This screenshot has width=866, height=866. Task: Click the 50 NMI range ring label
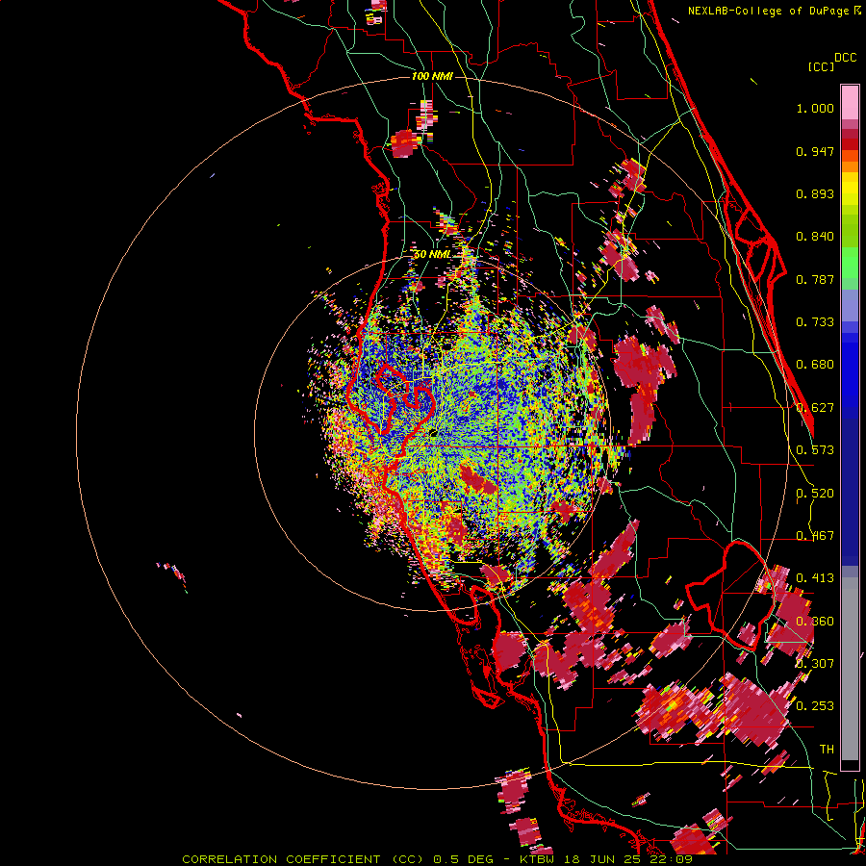point(432,255)
